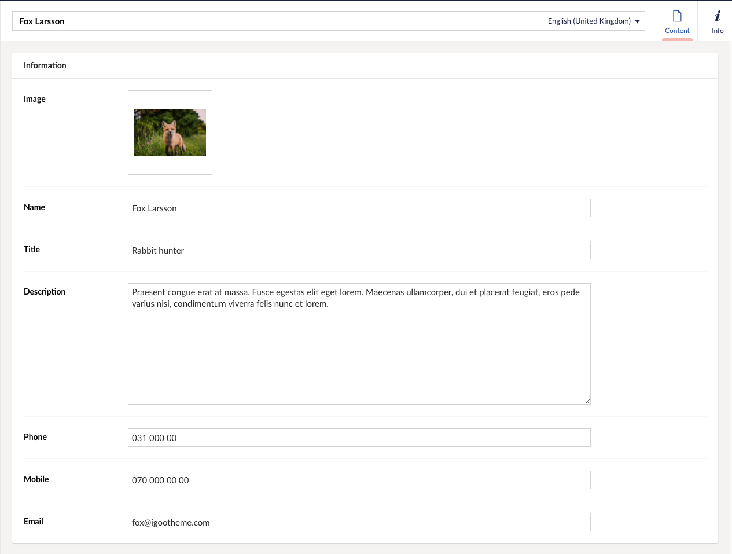Focus the Phone number field
Image resolution: width=732 pixels, height=554 pixels.
click(359, 438)
